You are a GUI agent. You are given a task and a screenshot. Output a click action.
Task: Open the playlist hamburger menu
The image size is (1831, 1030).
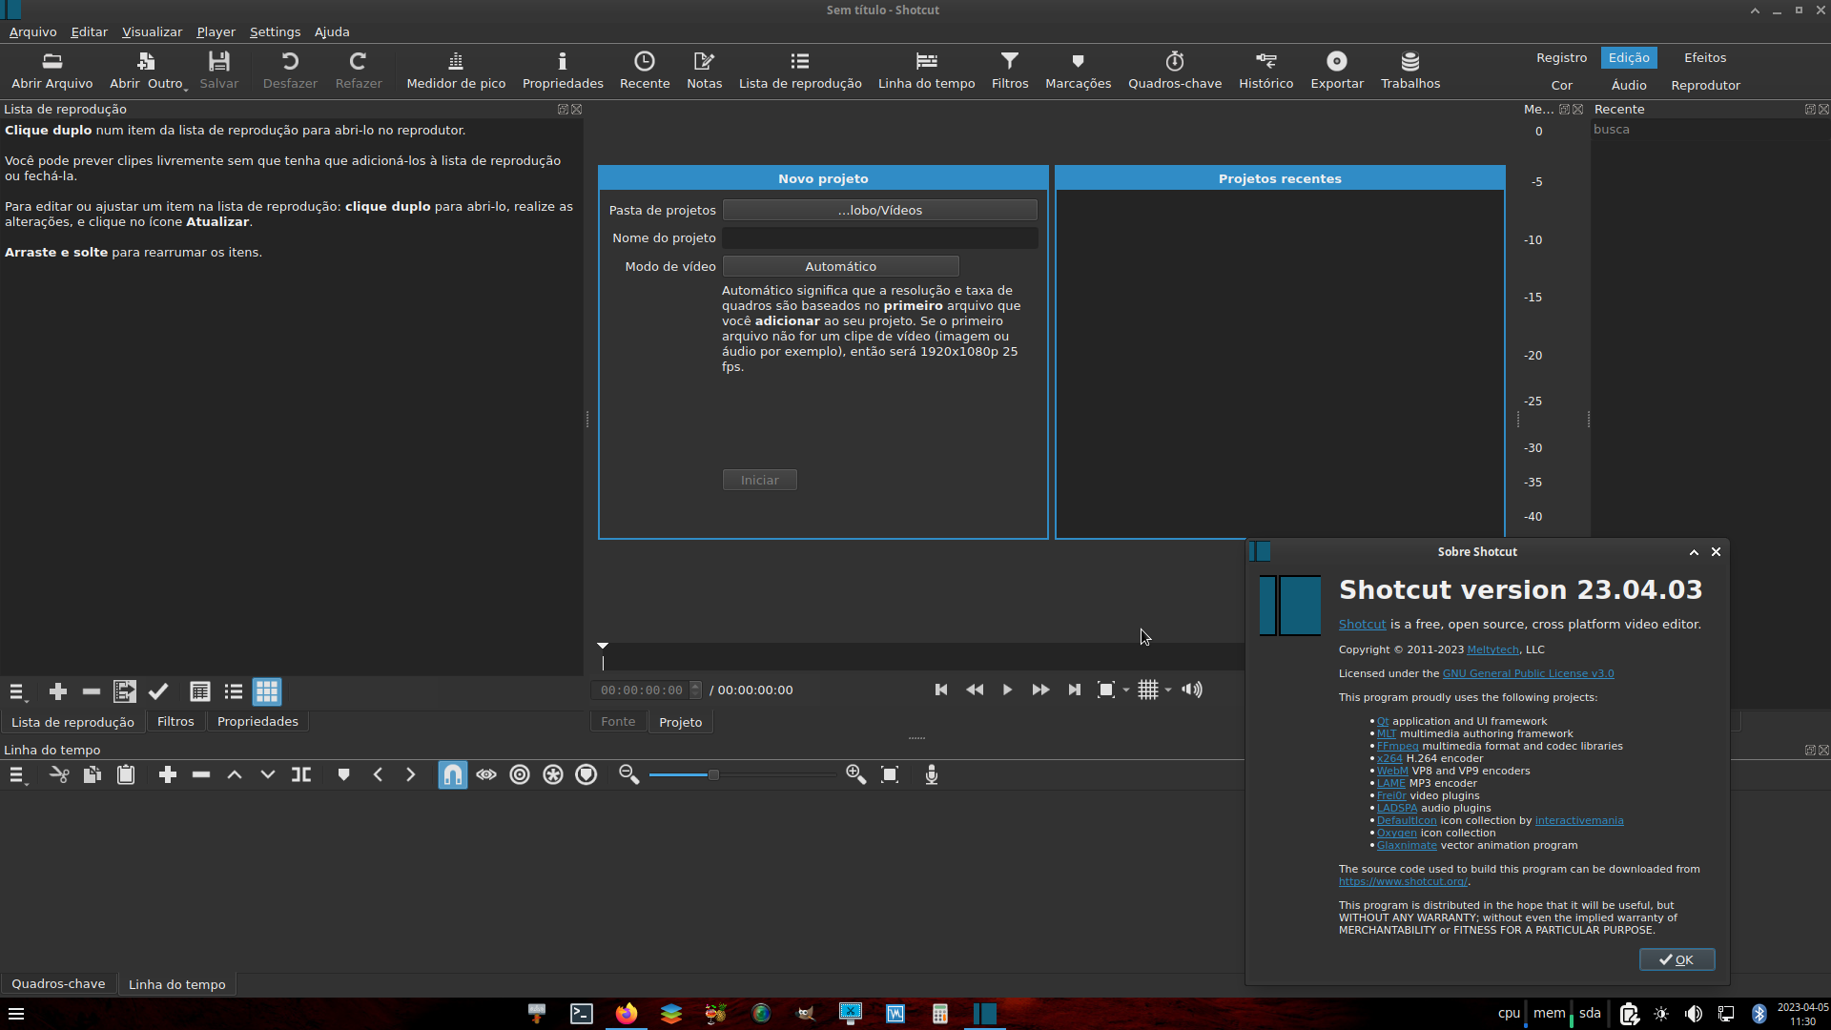17,692
